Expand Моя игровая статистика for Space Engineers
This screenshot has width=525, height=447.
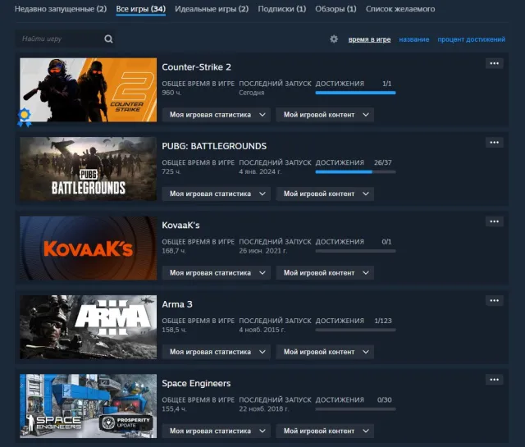[217, 431]
